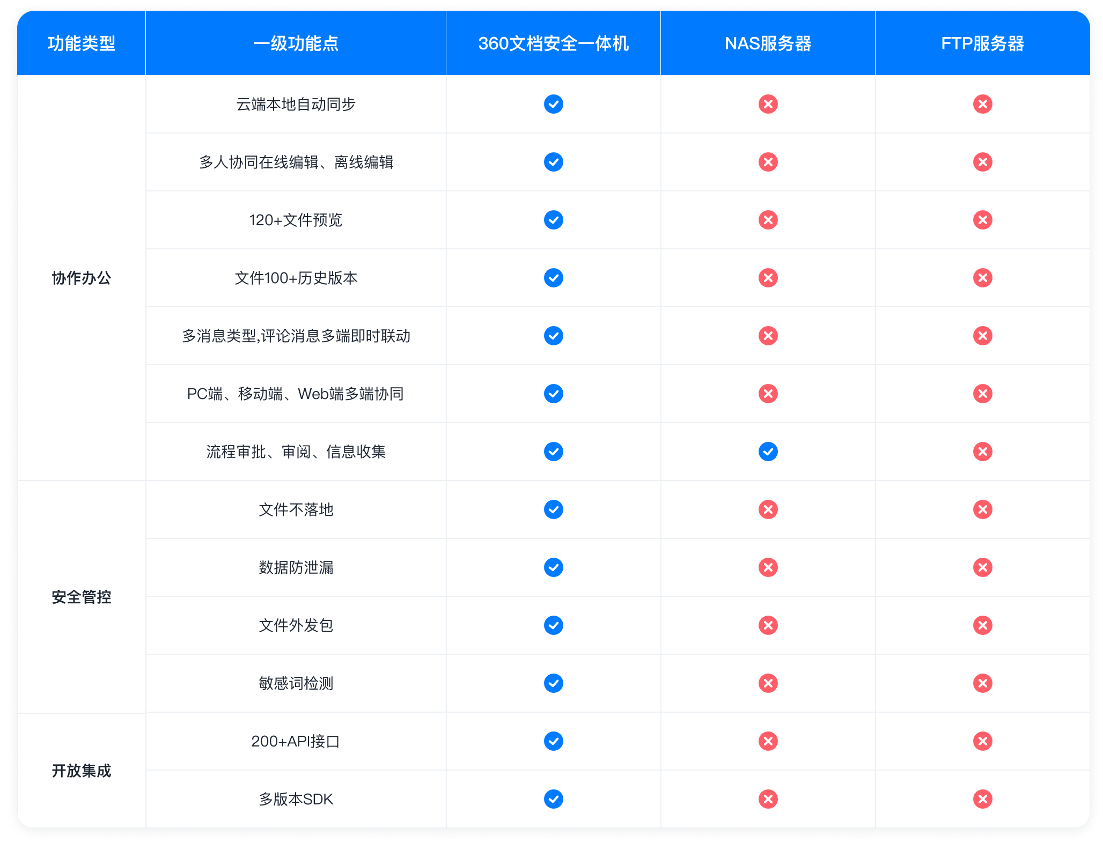Click 360 checkmark for PC端、移动端 multi-device row
Image resolution: width=1103 pixels, height=843 pixels.
click(x=553, y=394)
